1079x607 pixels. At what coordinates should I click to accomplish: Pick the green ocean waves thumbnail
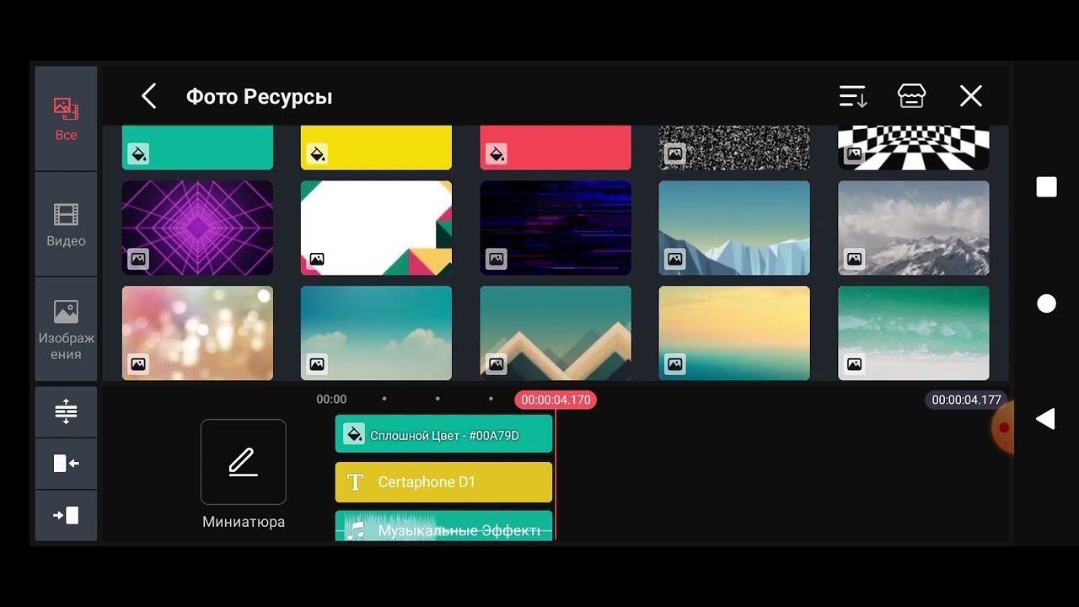914,333
